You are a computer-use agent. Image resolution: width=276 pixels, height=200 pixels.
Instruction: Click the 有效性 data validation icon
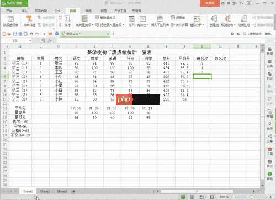(142, 19)
